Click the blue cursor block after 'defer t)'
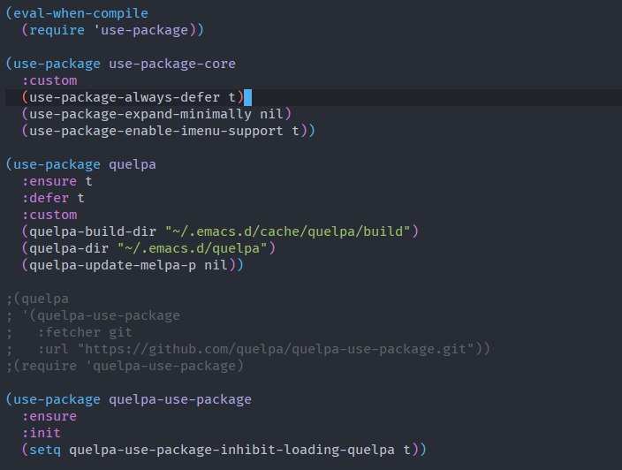The image size is (622, 470). (x=247, y=97)
